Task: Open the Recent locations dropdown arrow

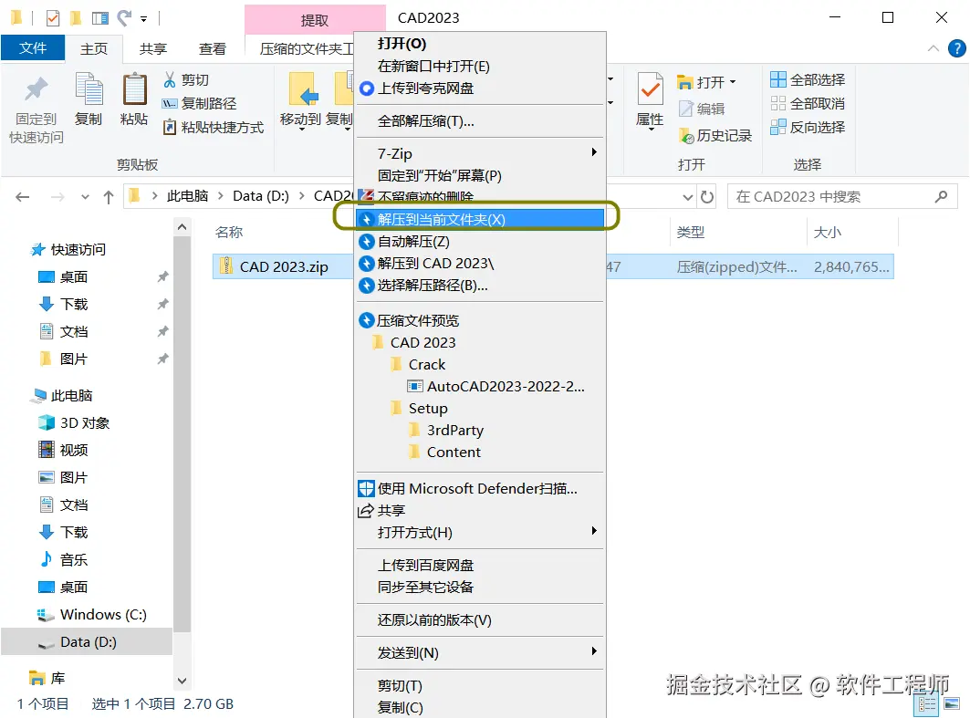Action: tap(85, 197)
